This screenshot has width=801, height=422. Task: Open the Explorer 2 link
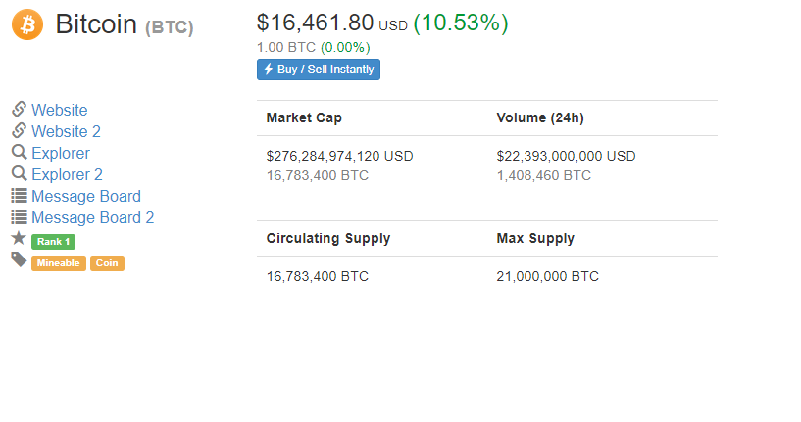click(67, 174)
